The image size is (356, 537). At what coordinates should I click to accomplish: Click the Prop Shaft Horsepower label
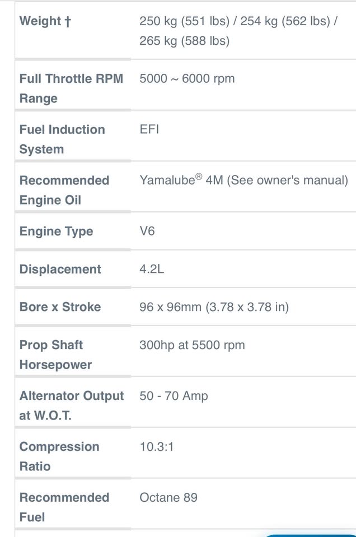pyautogui.click(x=55, y=355)
